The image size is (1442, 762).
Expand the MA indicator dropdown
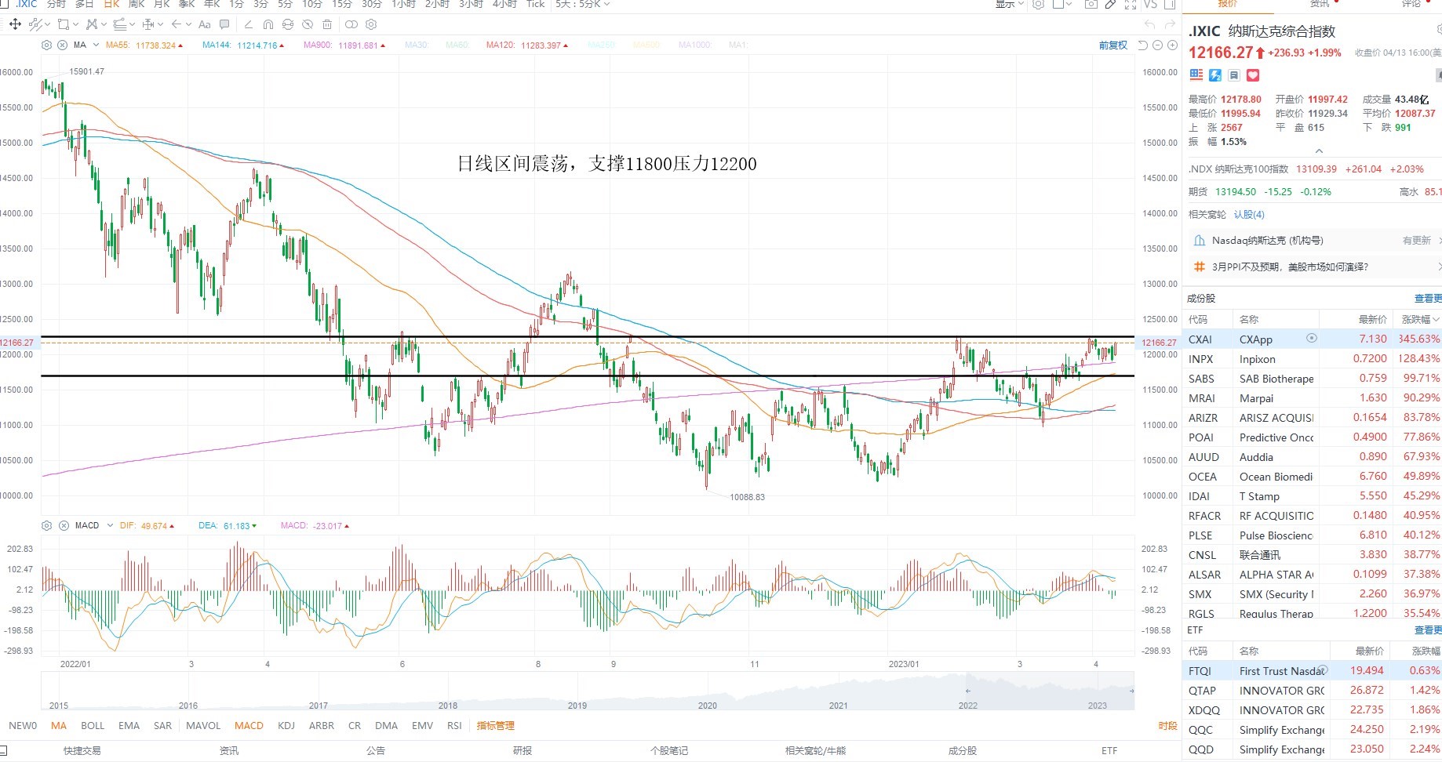[96, 45]
